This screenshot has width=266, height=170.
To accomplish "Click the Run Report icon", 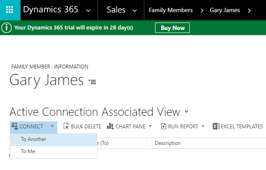I will [x=163, y=126].
